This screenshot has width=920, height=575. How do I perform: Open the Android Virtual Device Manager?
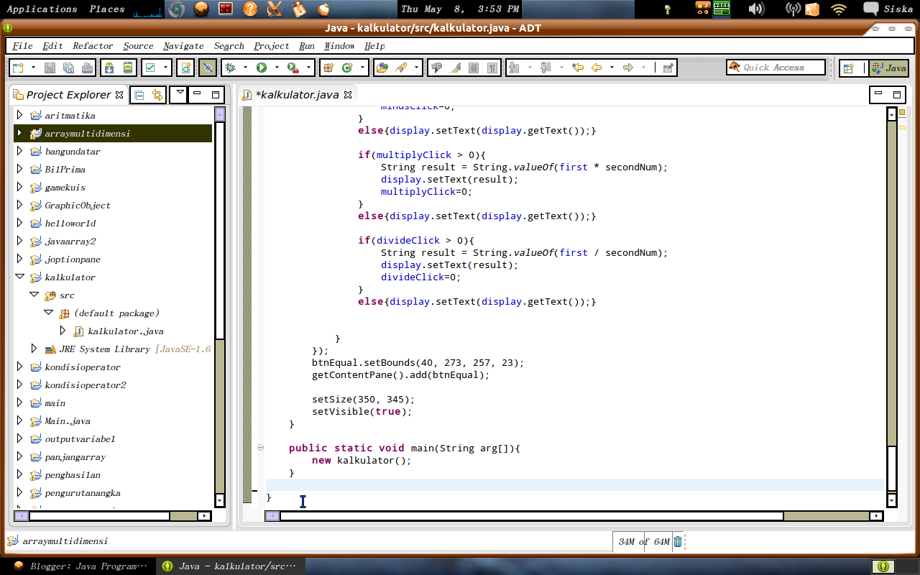click(x=128, y=67)
